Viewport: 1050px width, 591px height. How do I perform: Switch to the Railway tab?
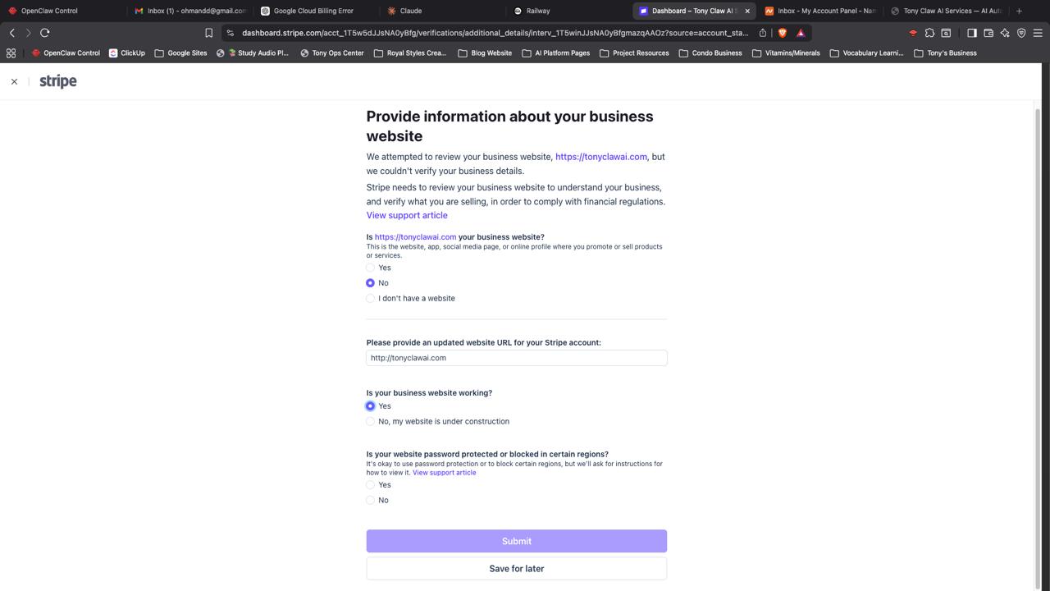(x=537, y=11)
